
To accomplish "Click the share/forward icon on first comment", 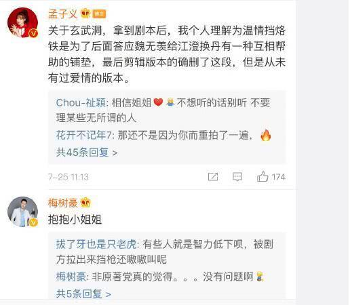I will (x=213, y=177).
